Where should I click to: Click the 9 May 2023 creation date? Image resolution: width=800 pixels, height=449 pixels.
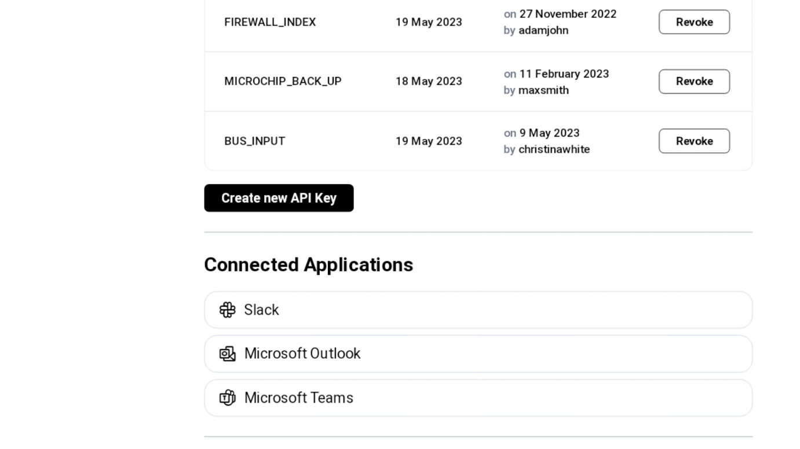point(549,133)
